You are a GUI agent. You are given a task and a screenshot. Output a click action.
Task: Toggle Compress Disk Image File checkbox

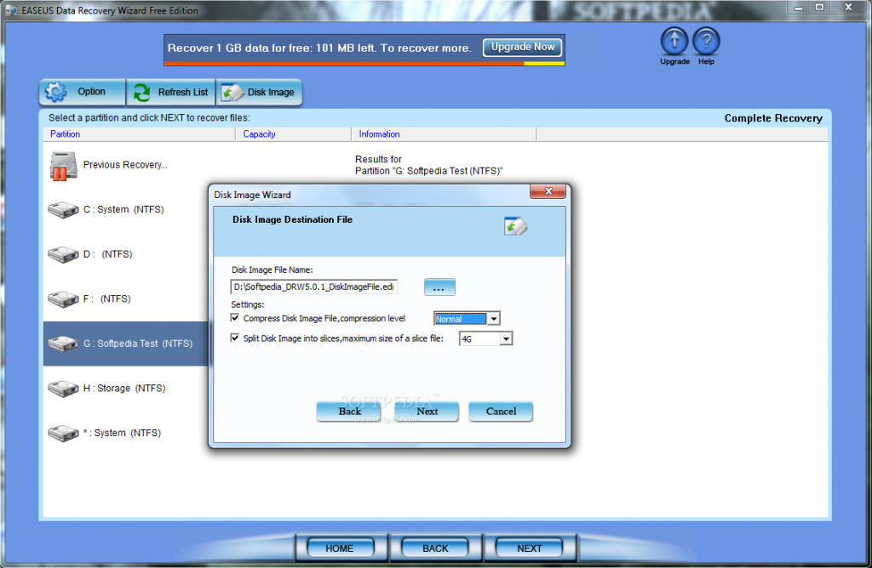click(x=235, y=318)
